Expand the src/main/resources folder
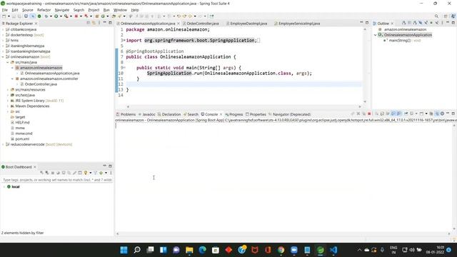The image size is (457, 257). click(8, 90)
